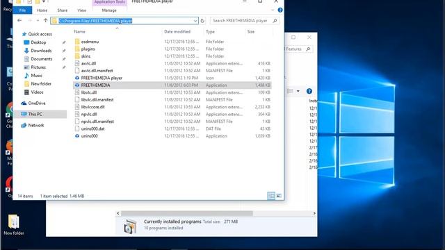The height and width of the screenshot is (250, 445).
Task: Switch to details view layout
Action: [x=271, y=196]
